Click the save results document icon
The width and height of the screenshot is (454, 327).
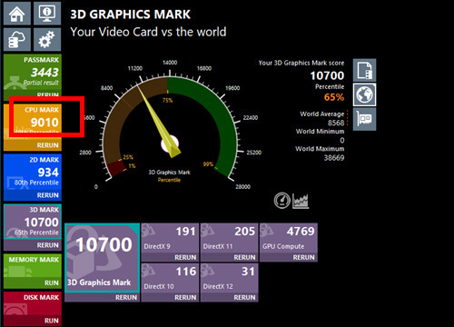pyautogui.click(x=364, y=70)
